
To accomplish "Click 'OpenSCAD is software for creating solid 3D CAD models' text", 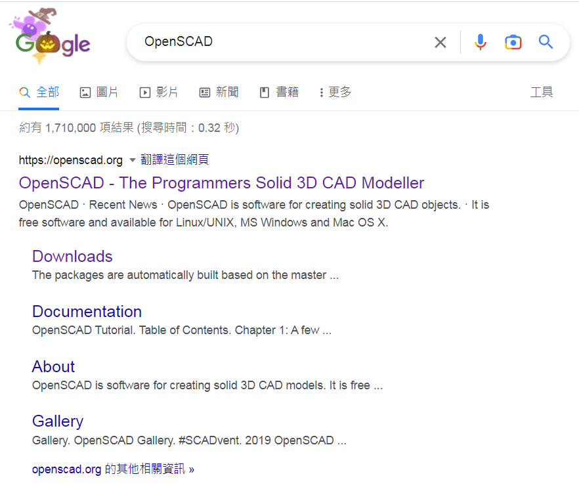I will click(x=207, y=385).
